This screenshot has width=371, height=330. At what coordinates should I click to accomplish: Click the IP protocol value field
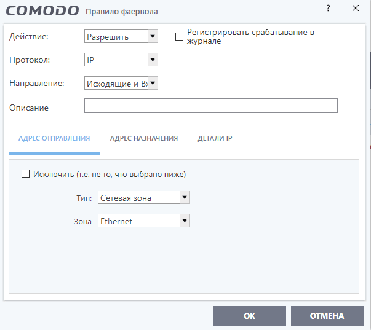tap(116, 60)
